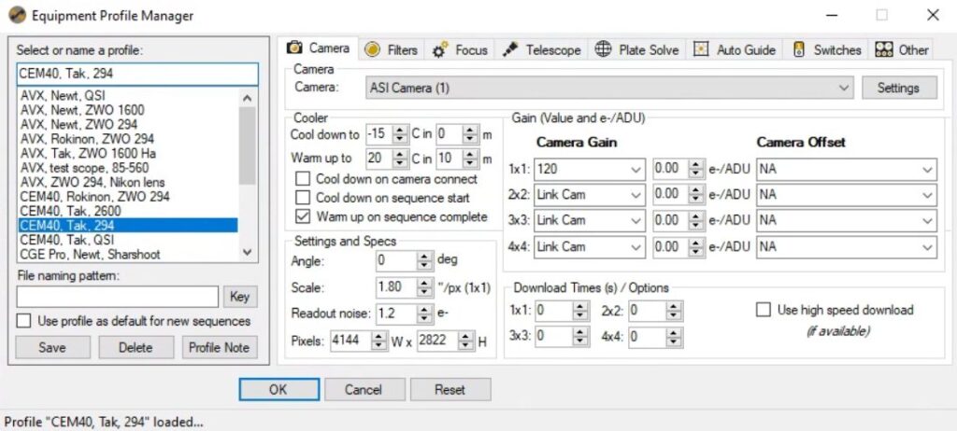
Task: Save the current profile
Action: click(x=52, y=347)
